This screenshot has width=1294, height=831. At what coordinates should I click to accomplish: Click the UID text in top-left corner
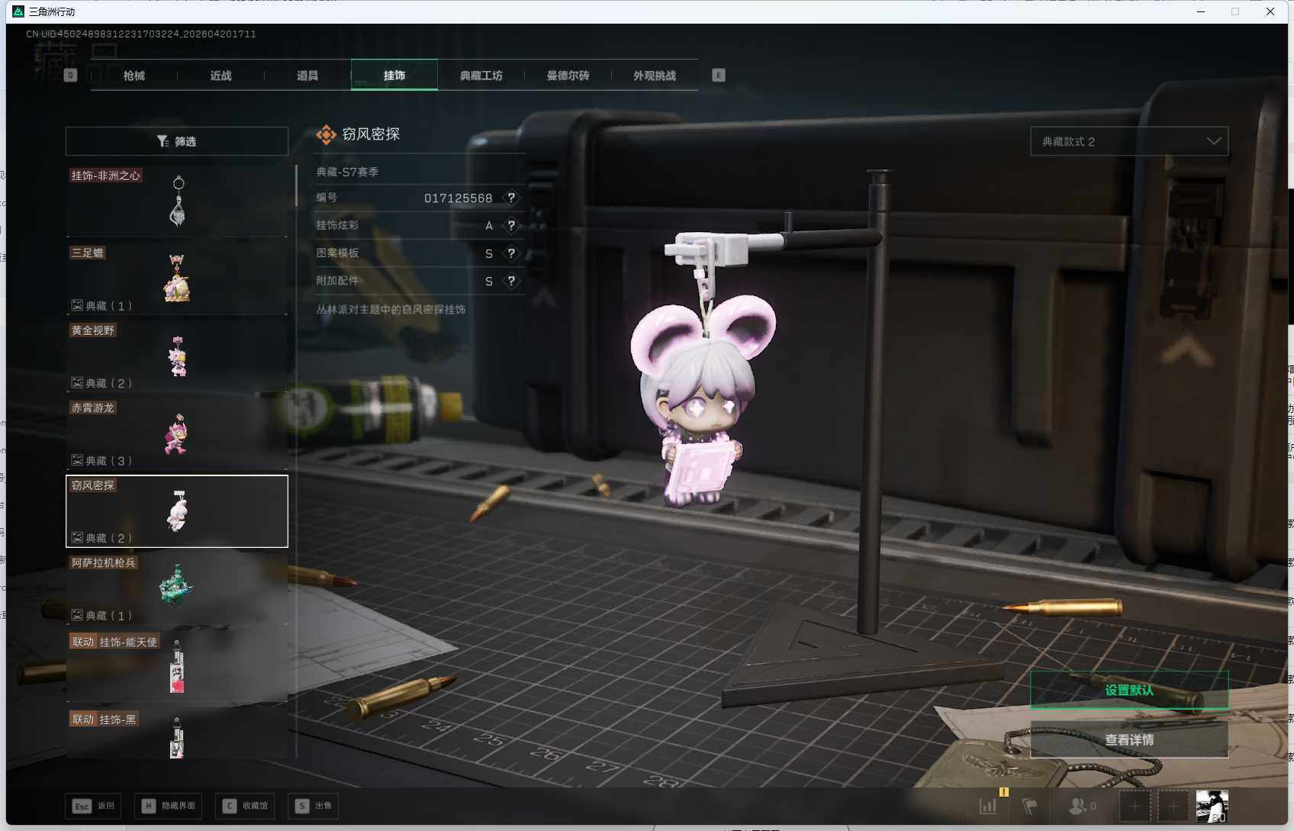point(141,34)
